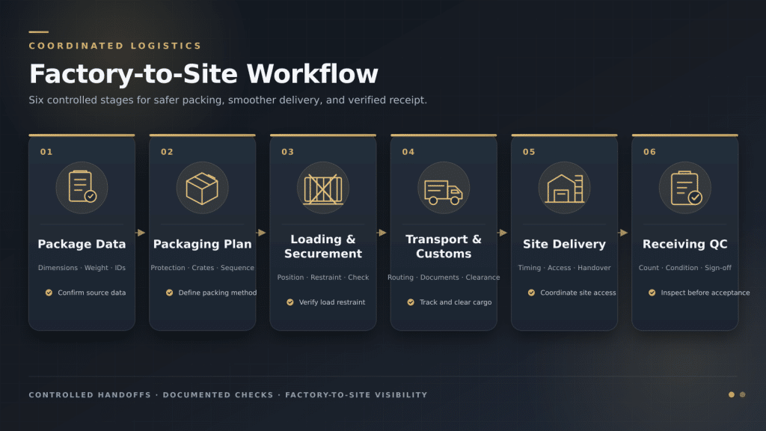Click the Receiving QC card title

[x=685, y=245]
